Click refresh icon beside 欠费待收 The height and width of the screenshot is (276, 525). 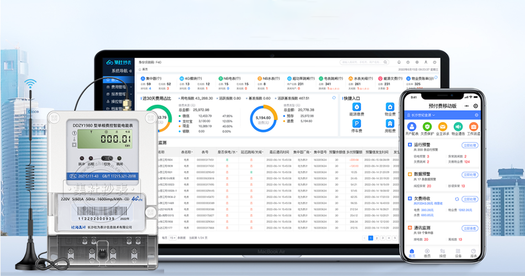[456, 199]
